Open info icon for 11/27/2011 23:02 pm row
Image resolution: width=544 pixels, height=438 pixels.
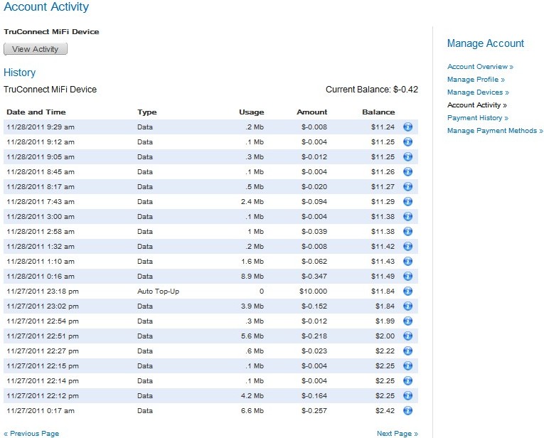[407, 306]
